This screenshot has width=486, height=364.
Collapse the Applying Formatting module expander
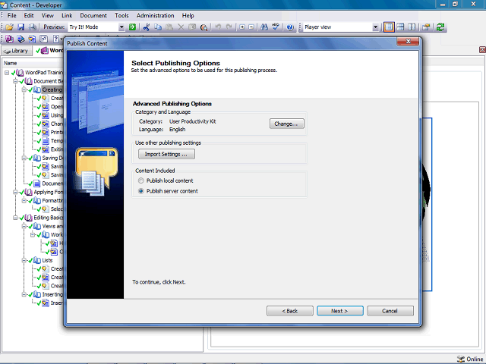click(15, 192)
